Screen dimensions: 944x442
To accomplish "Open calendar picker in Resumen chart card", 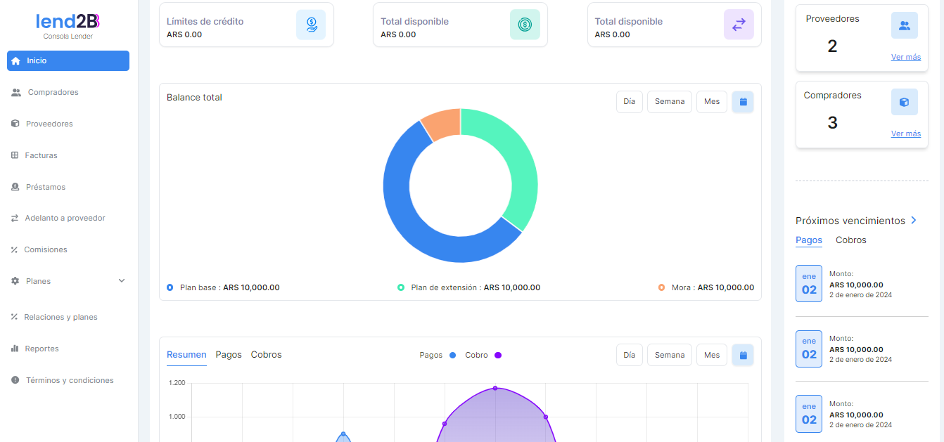I will click(x=743, y=355).
